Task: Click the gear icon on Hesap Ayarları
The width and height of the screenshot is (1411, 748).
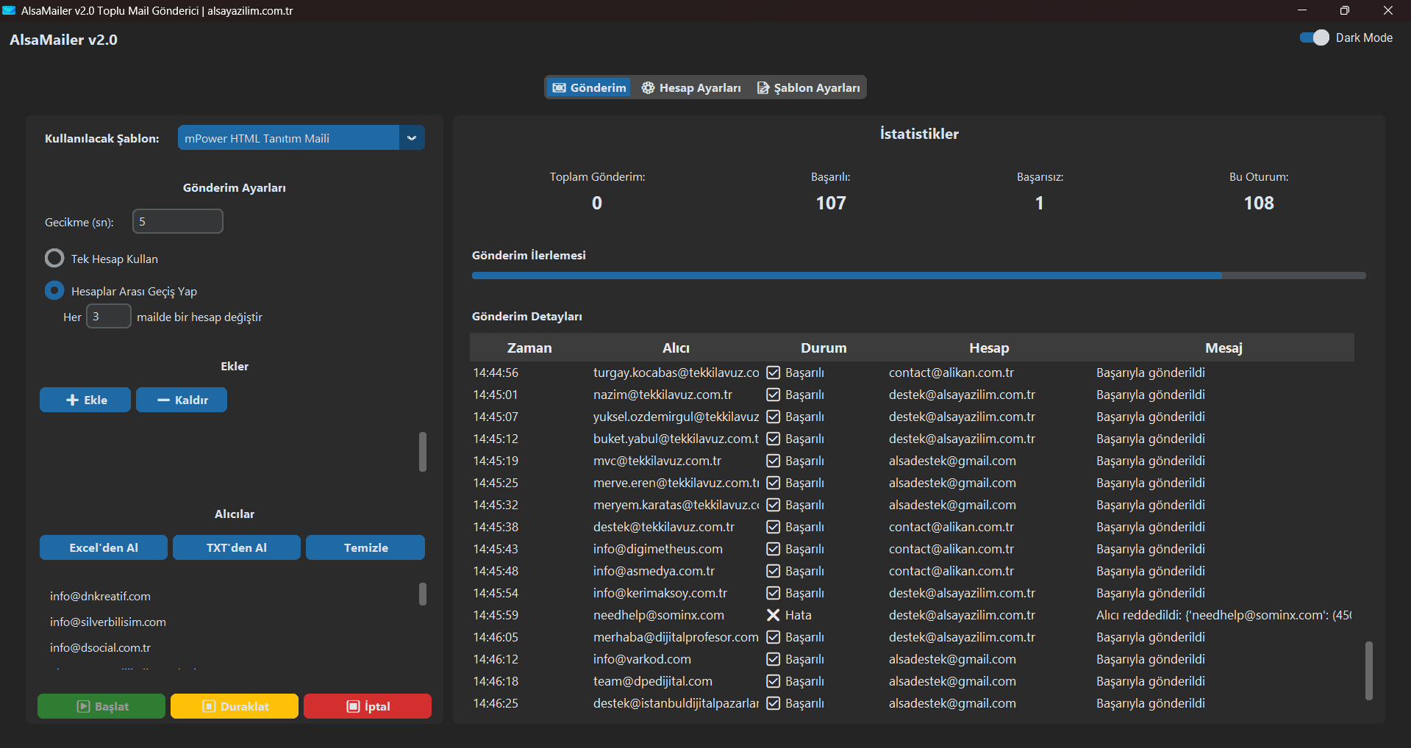Action: click(648, 88)
